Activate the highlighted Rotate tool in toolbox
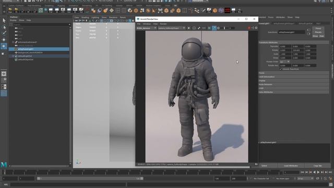The height and width of the screenshot is (188, 334). click(4, 46)
